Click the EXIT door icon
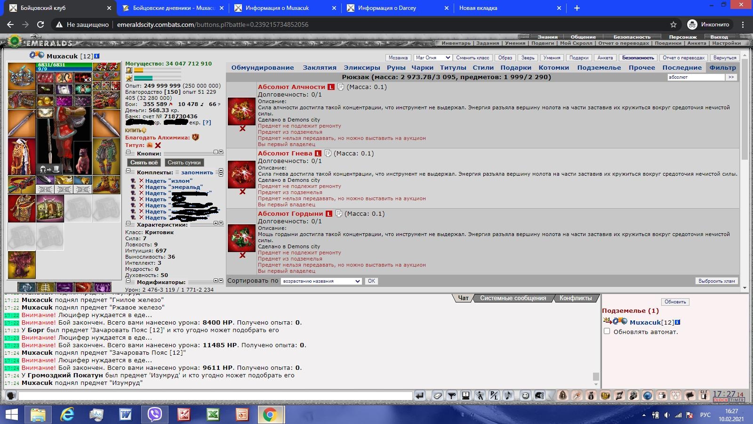Viewport: 753px width, 424px height. pos(704,396)
